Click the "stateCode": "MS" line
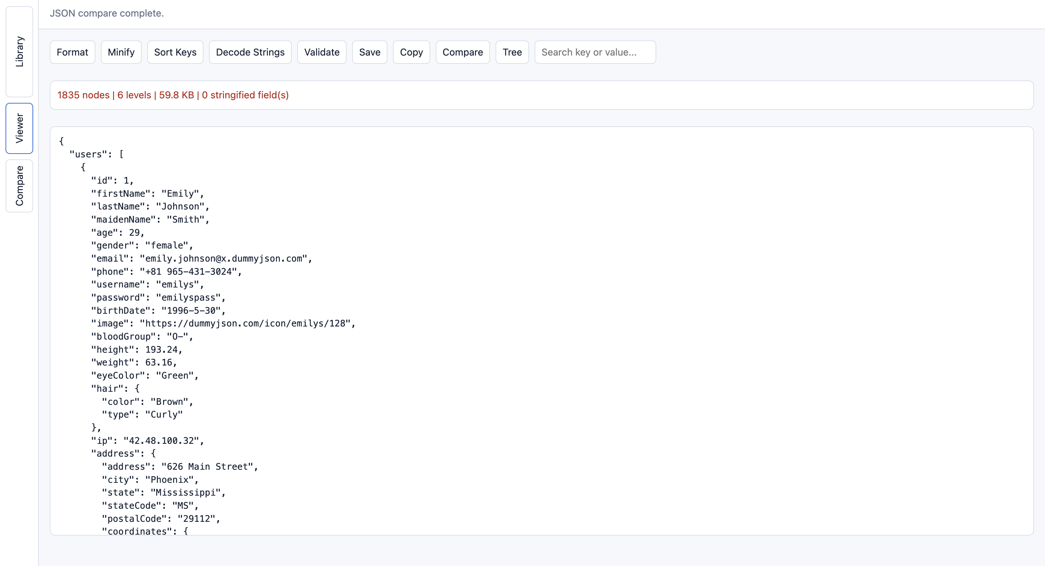Screen dimensions: 1045x566 pyautogui.click(x=150, y=506)
